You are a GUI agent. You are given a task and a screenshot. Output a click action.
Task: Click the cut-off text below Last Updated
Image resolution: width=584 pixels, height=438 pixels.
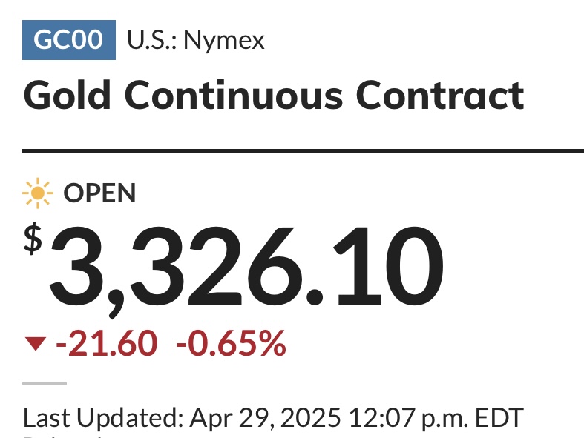[63, 436]
